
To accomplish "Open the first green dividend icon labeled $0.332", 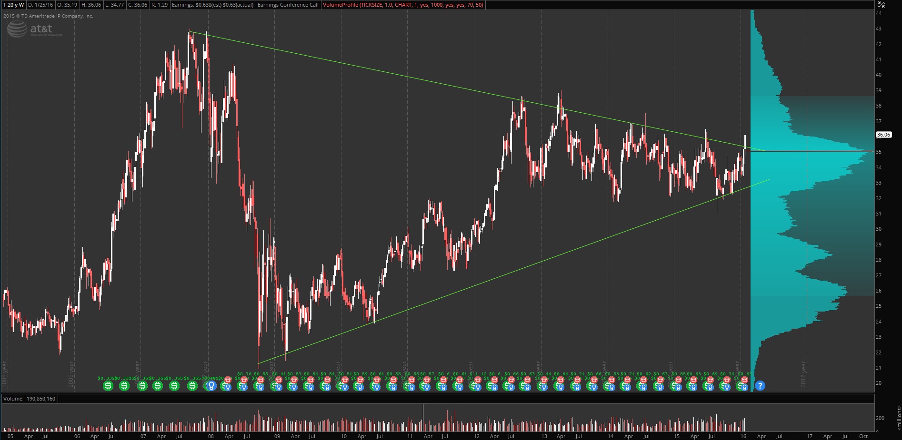I will [108, 385].
